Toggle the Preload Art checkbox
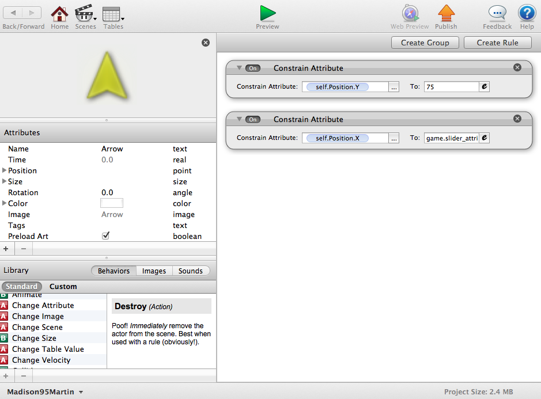Screen dimensions: 541x399 105,235
